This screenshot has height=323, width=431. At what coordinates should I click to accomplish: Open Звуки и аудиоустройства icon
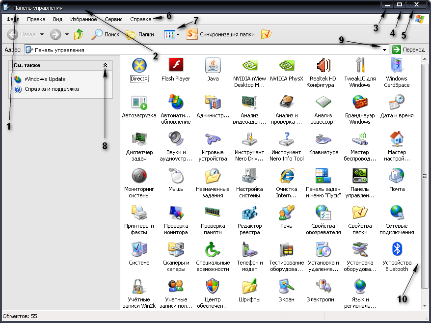176,139
